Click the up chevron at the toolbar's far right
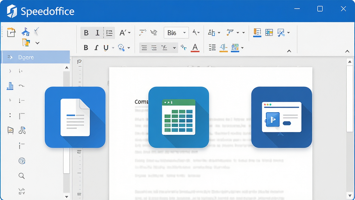 click(x=347, y=51)
